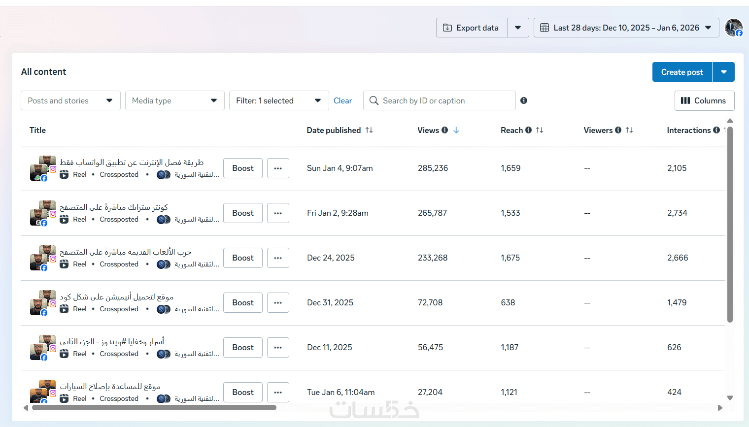Open the Filter: 1 selected dropdown

pyautogui.click(x=278, y=100)
